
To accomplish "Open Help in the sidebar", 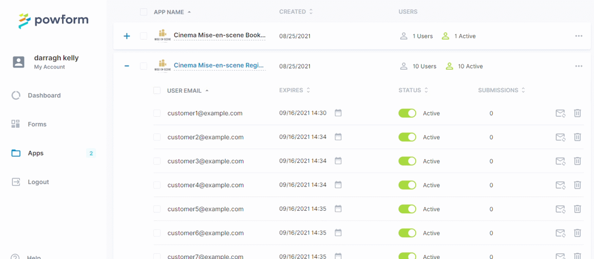I will pos(26,256).
